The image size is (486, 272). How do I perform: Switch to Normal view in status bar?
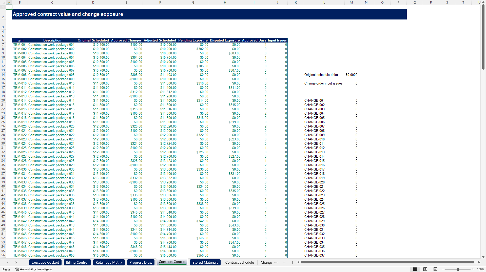click(x=415, y=269)
